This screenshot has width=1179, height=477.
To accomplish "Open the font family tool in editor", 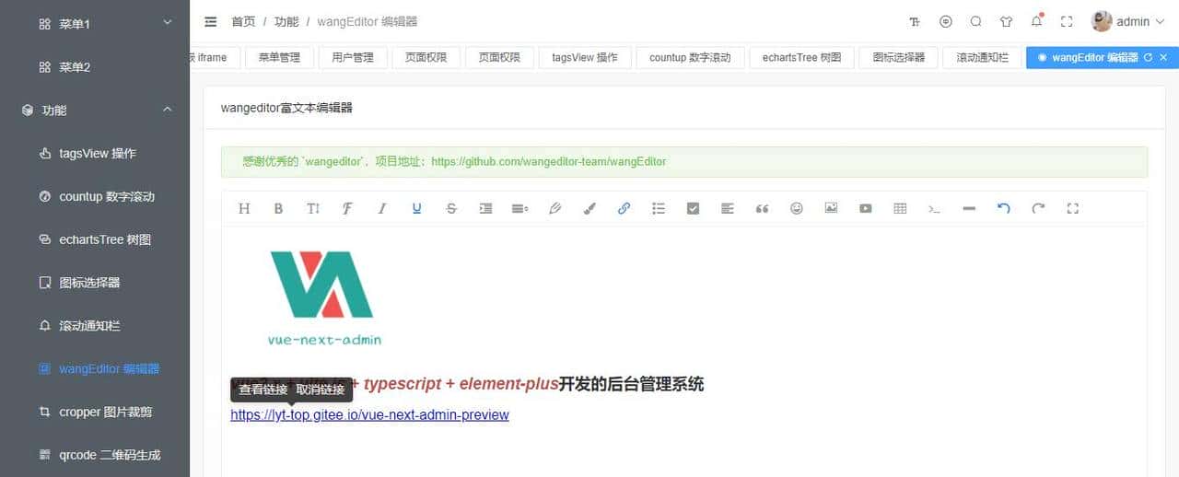I will [x=347, y=209].
